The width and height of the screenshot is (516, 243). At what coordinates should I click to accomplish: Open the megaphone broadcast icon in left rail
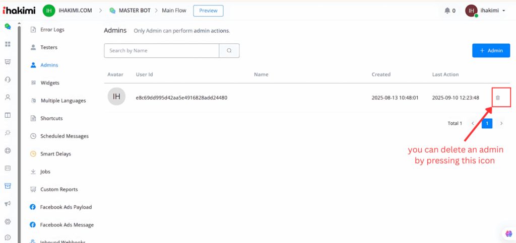[x=8, y=204]
